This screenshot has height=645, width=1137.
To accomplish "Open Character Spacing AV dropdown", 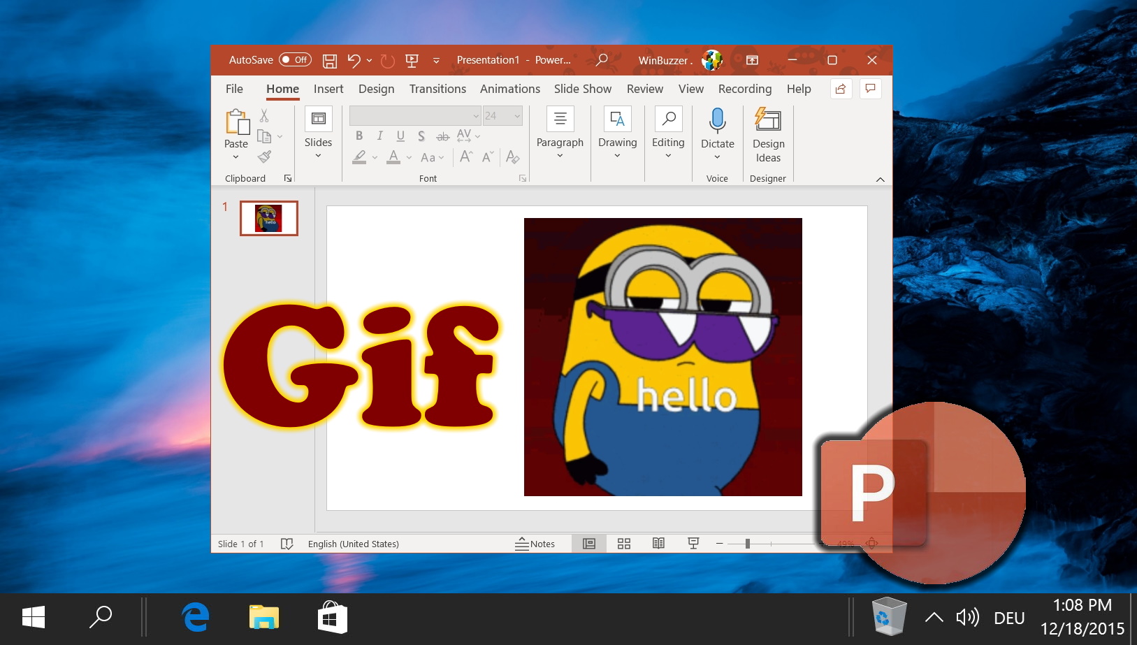I will pyautogui.click(x=468, y=136).
